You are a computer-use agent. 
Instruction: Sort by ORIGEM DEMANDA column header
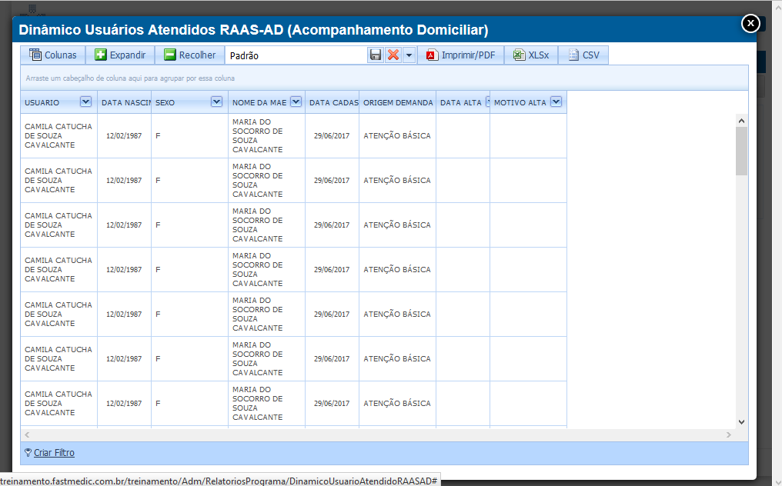(397, 102)
